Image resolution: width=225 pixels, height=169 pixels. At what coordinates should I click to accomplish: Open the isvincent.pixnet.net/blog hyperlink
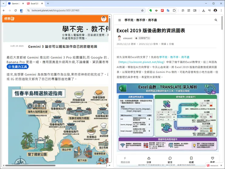click(x=141, y=62)
